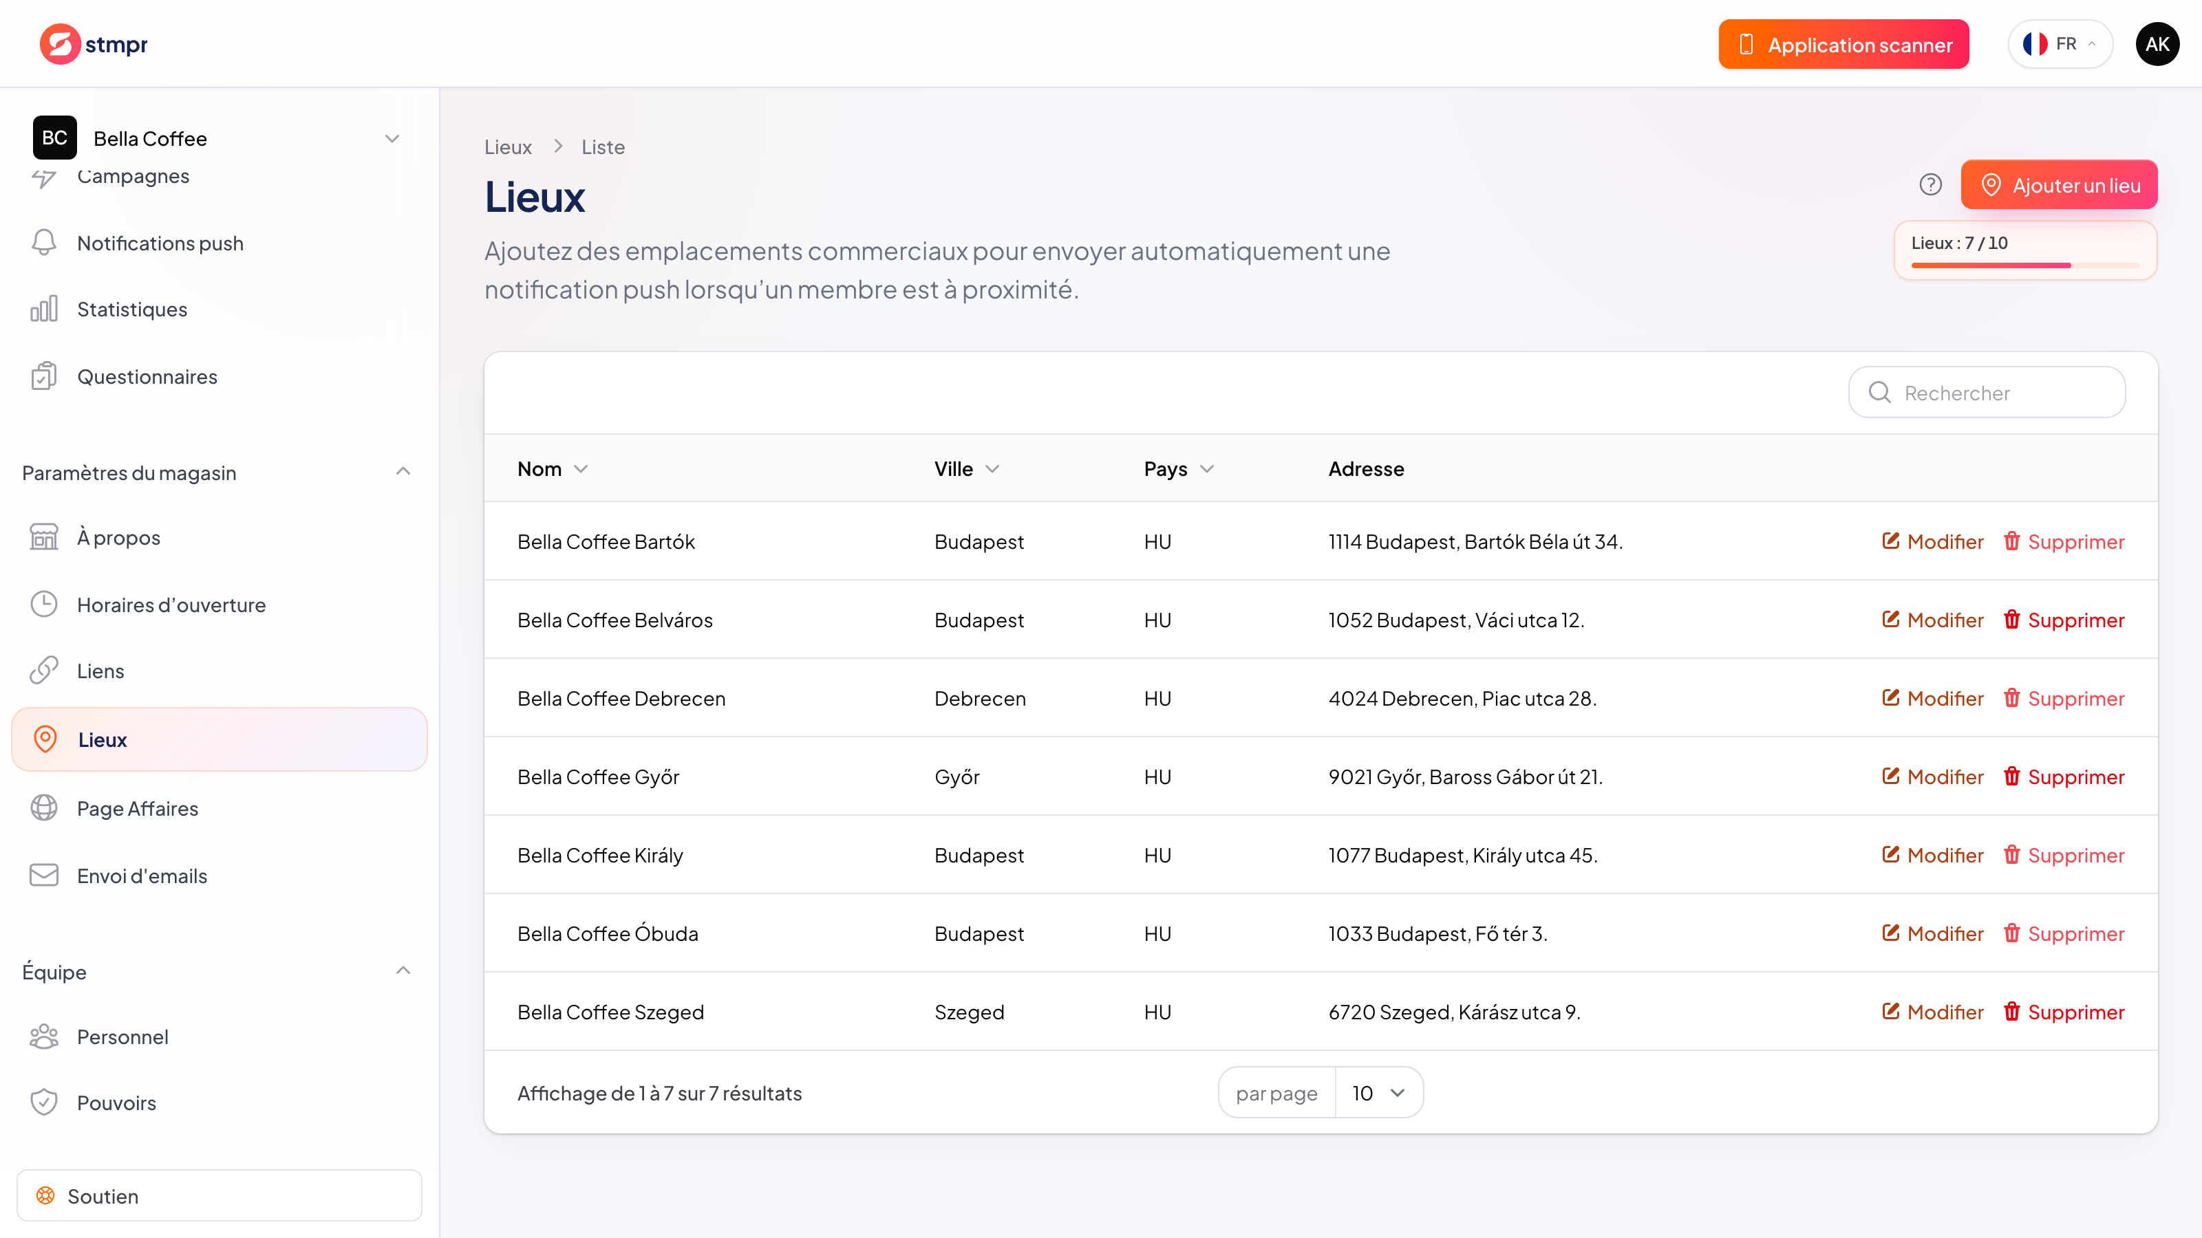Viewport: 2202px width, 1238px height.
Task: Click the AK user avatar
Action: [x=2157, y=43]
